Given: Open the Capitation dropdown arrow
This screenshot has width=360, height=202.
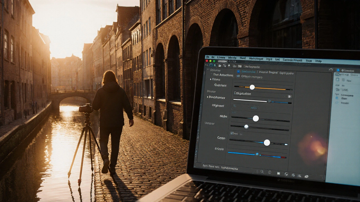Looking at the screenshot, I should (289, 96).
